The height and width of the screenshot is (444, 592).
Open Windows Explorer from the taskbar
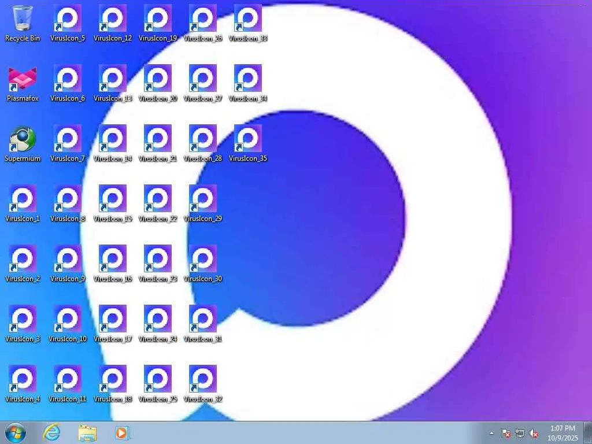click(87, 432)
